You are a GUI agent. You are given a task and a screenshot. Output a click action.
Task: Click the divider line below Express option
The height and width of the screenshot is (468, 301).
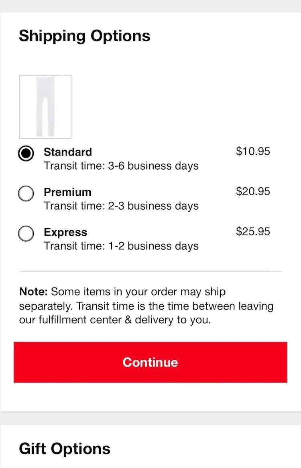tap(150, 271)
